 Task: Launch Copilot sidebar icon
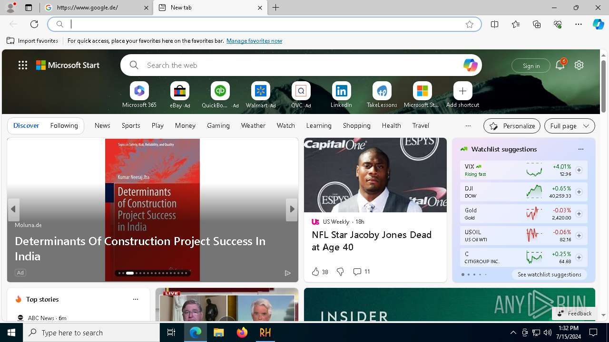pyautogui.click(x=599, y=24)
